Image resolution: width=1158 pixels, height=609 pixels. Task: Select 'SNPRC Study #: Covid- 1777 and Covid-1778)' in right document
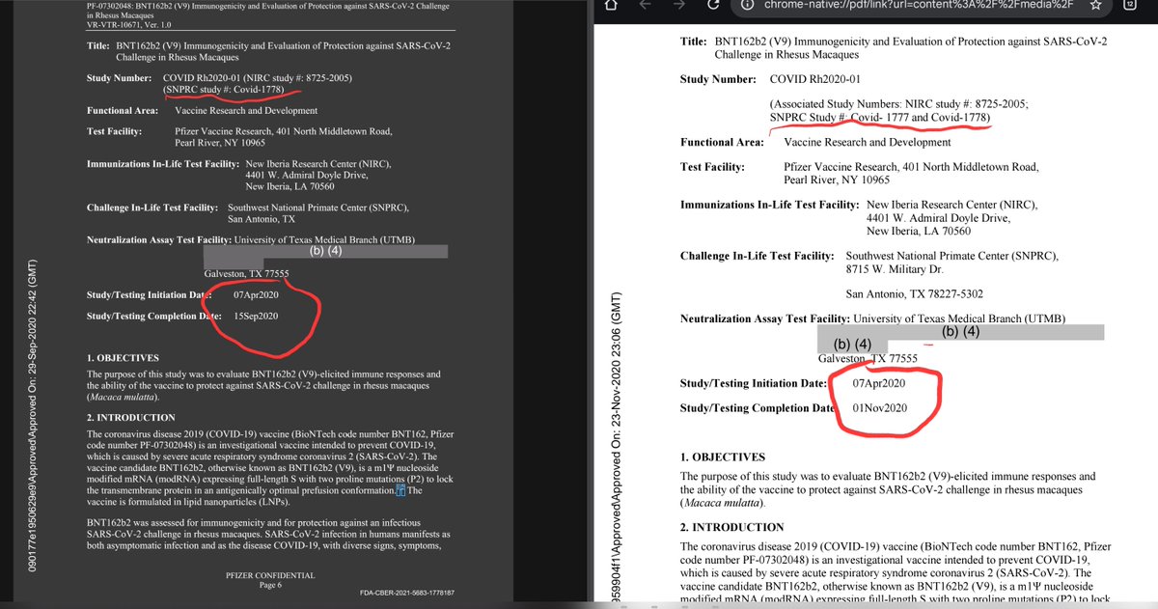pyautogui.click(x=880, y=118)
